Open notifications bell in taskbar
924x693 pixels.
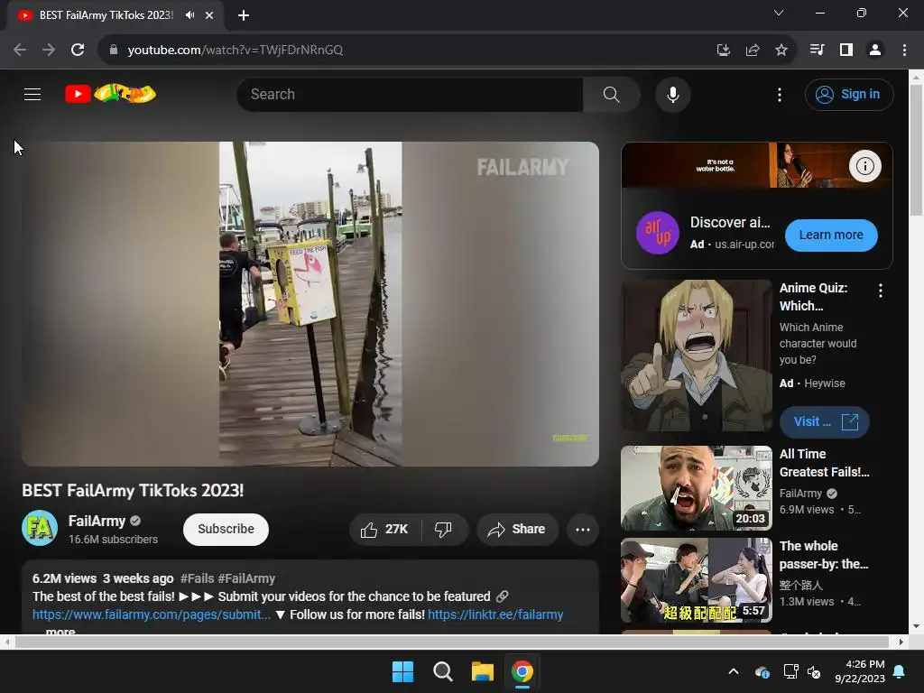point(900,671)
